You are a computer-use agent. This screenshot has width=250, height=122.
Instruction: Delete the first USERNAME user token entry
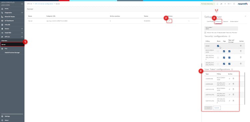click(233, 79)
